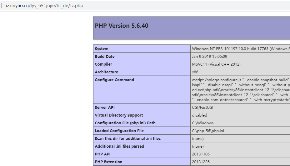Click the x86 architecture value
The height and width of the screenshot is (166, 290).
tap(195, 72)
